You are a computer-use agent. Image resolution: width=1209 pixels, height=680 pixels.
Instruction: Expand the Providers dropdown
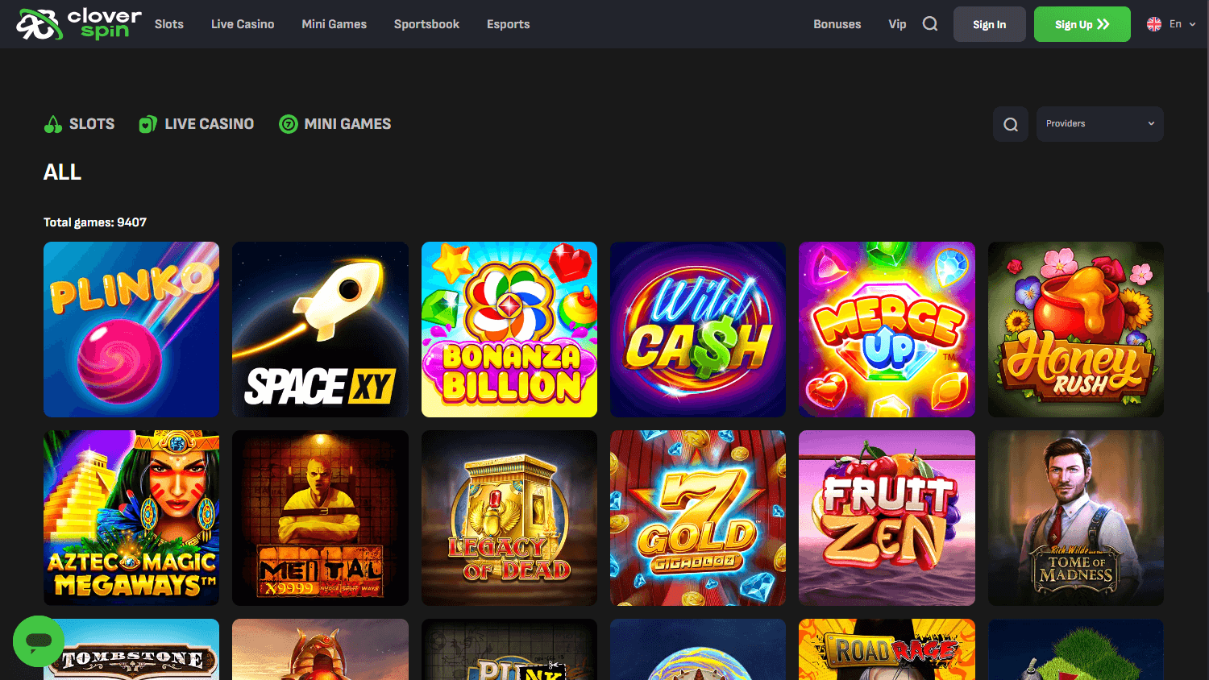click(1100, 124)
